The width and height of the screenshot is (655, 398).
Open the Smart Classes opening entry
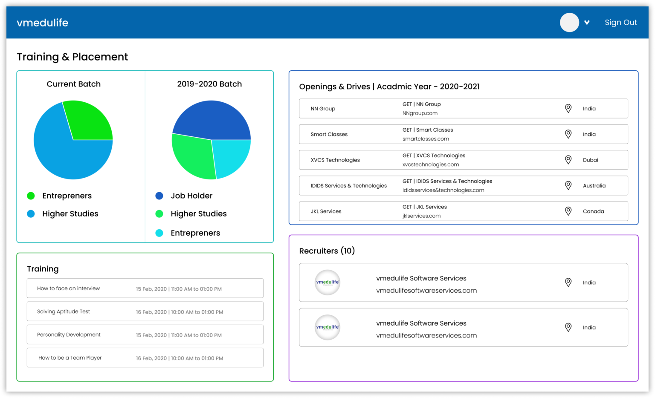464,134
